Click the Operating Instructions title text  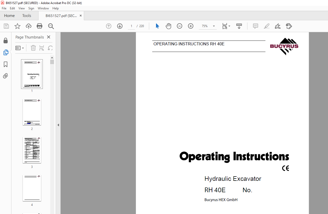[x=234, y=157]
